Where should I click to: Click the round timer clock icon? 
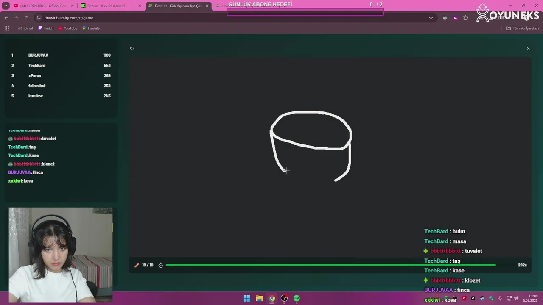[160, 265]
